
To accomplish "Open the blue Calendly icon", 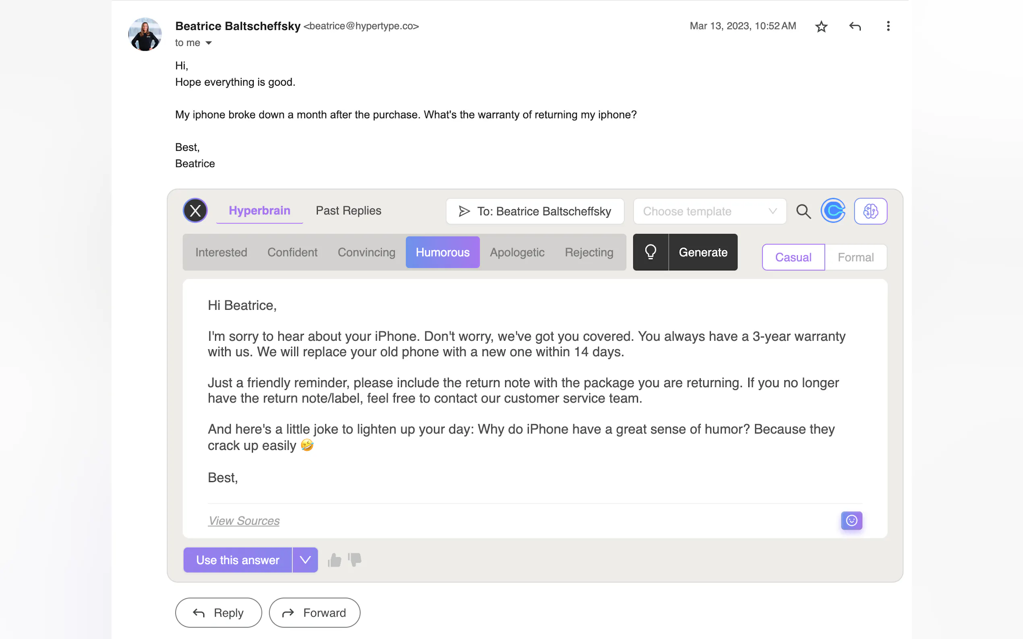I will click(x=832, y=210).
